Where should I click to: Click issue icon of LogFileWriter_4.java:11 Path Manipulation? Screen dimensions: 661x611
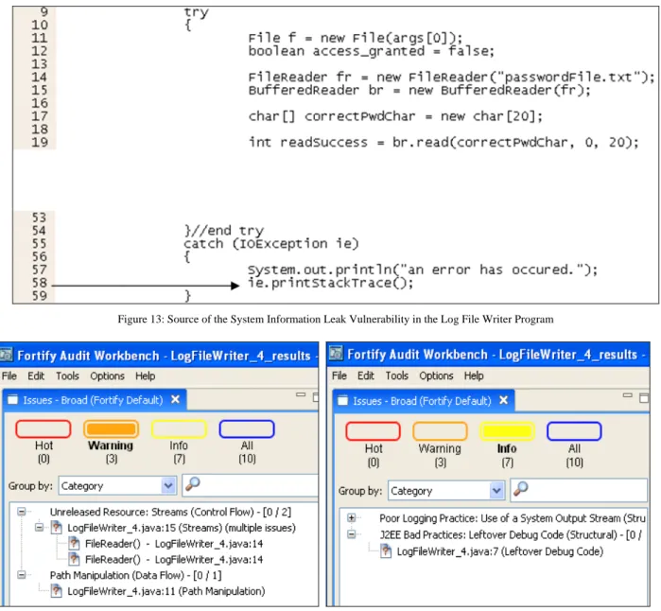tap(57, 591)
